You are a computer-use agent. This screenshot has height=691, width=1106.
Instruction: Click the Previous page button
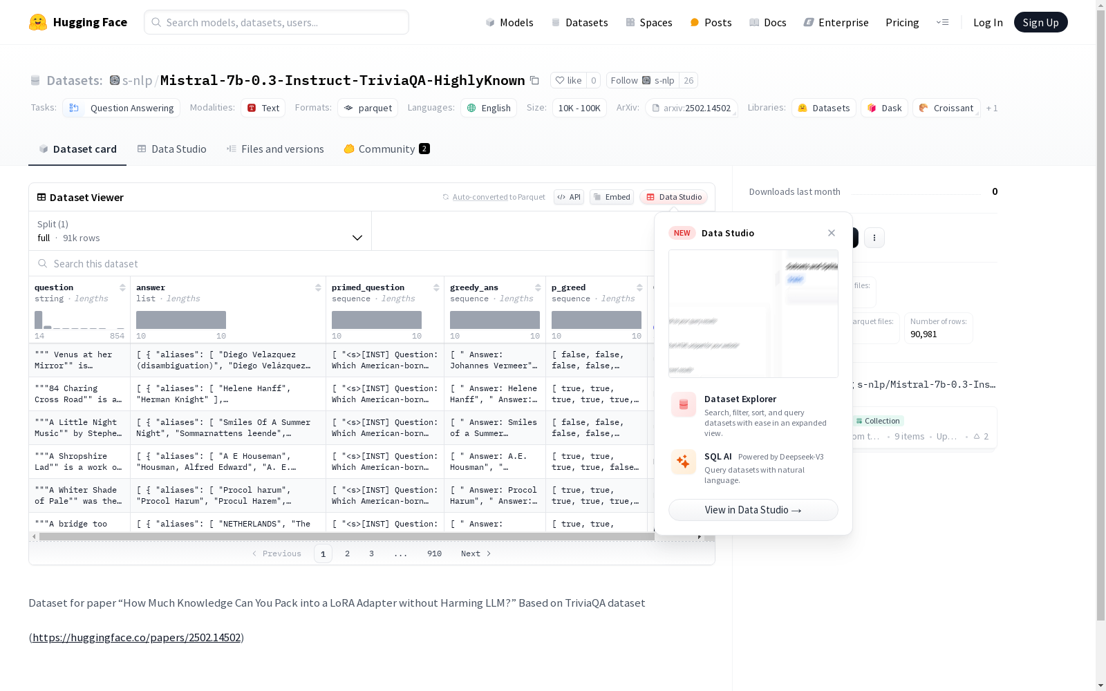[276, 553]
